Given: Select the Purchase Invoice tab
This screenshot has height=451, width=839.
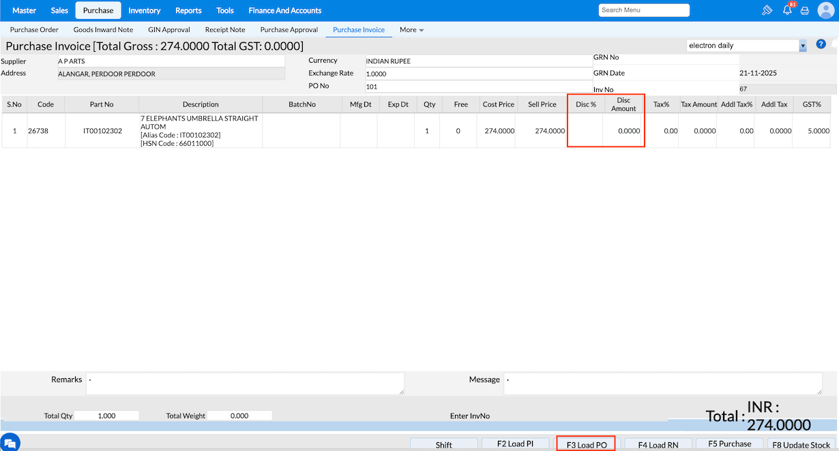Looking at the screenshot, I should [x=359, y=30].
